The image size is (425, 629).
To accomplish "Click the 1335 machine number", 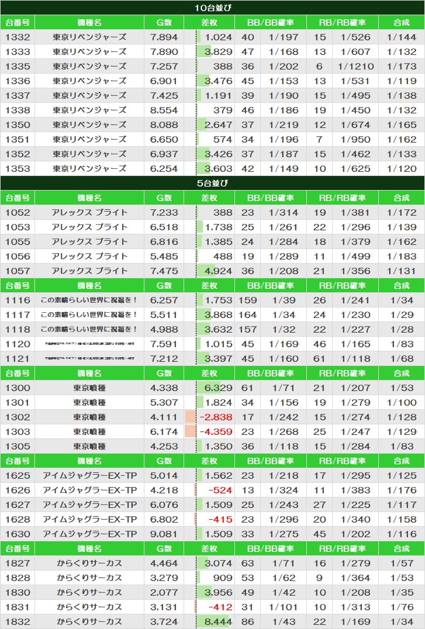I will coord(18,67).
